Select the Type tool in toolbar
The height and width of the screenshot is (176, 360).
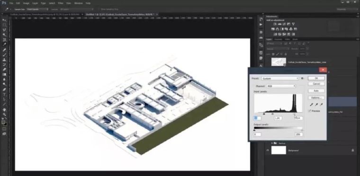(4, 95)
